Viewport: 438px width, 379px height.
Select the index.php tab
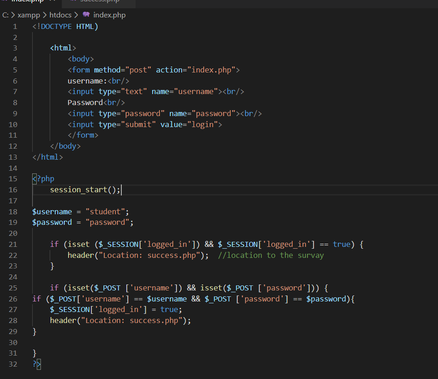click(28, 2)
